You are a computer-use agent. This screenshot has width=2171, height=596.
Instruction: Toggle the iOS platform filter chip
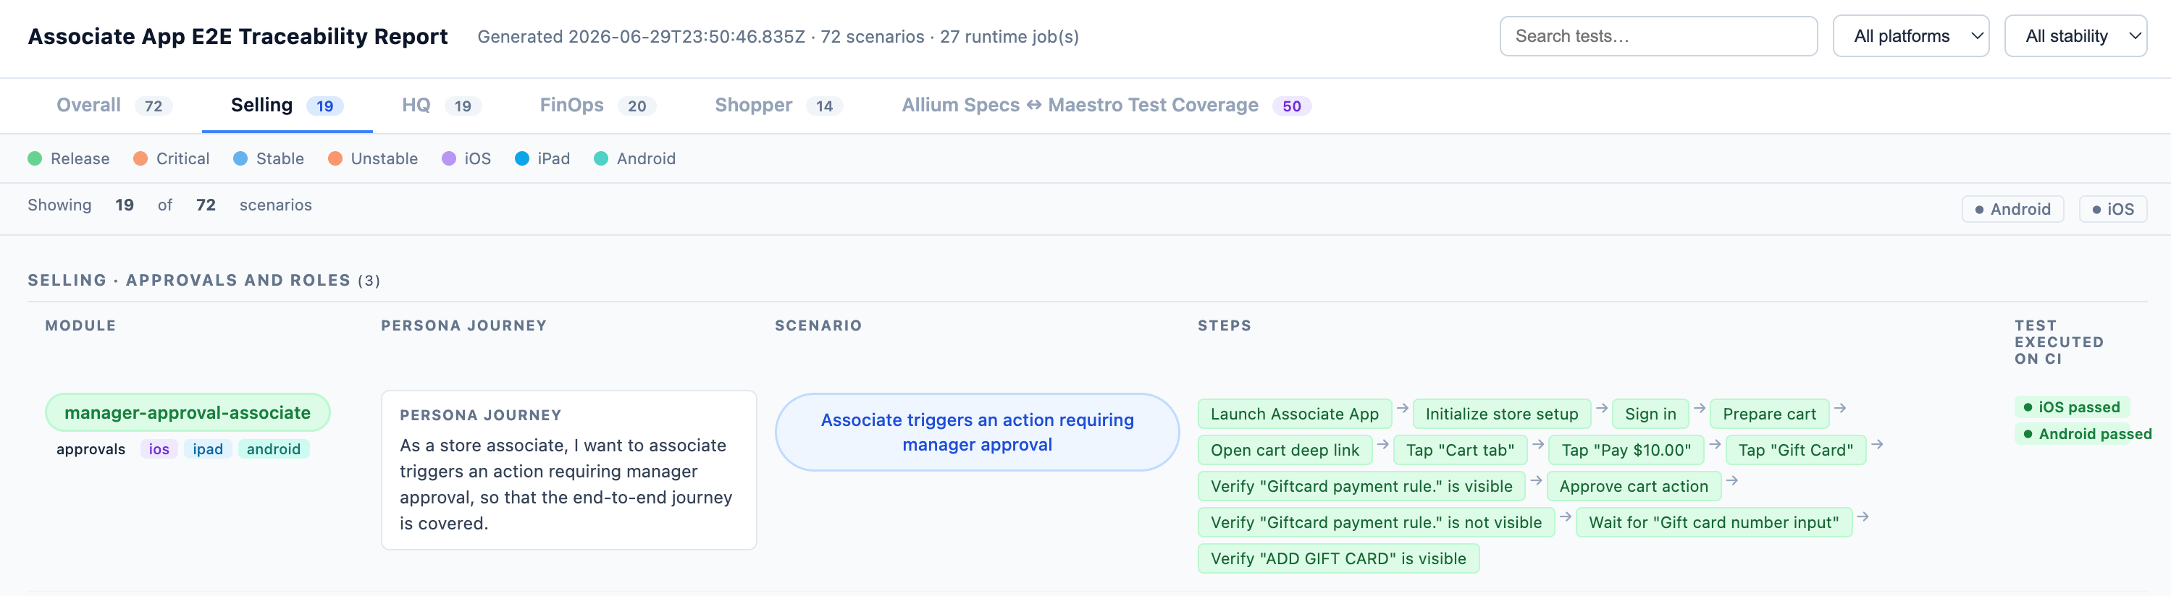click(2113, 209)
